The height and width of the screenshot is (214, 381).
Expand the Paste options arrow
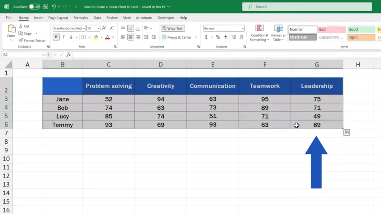coord(11,40)
